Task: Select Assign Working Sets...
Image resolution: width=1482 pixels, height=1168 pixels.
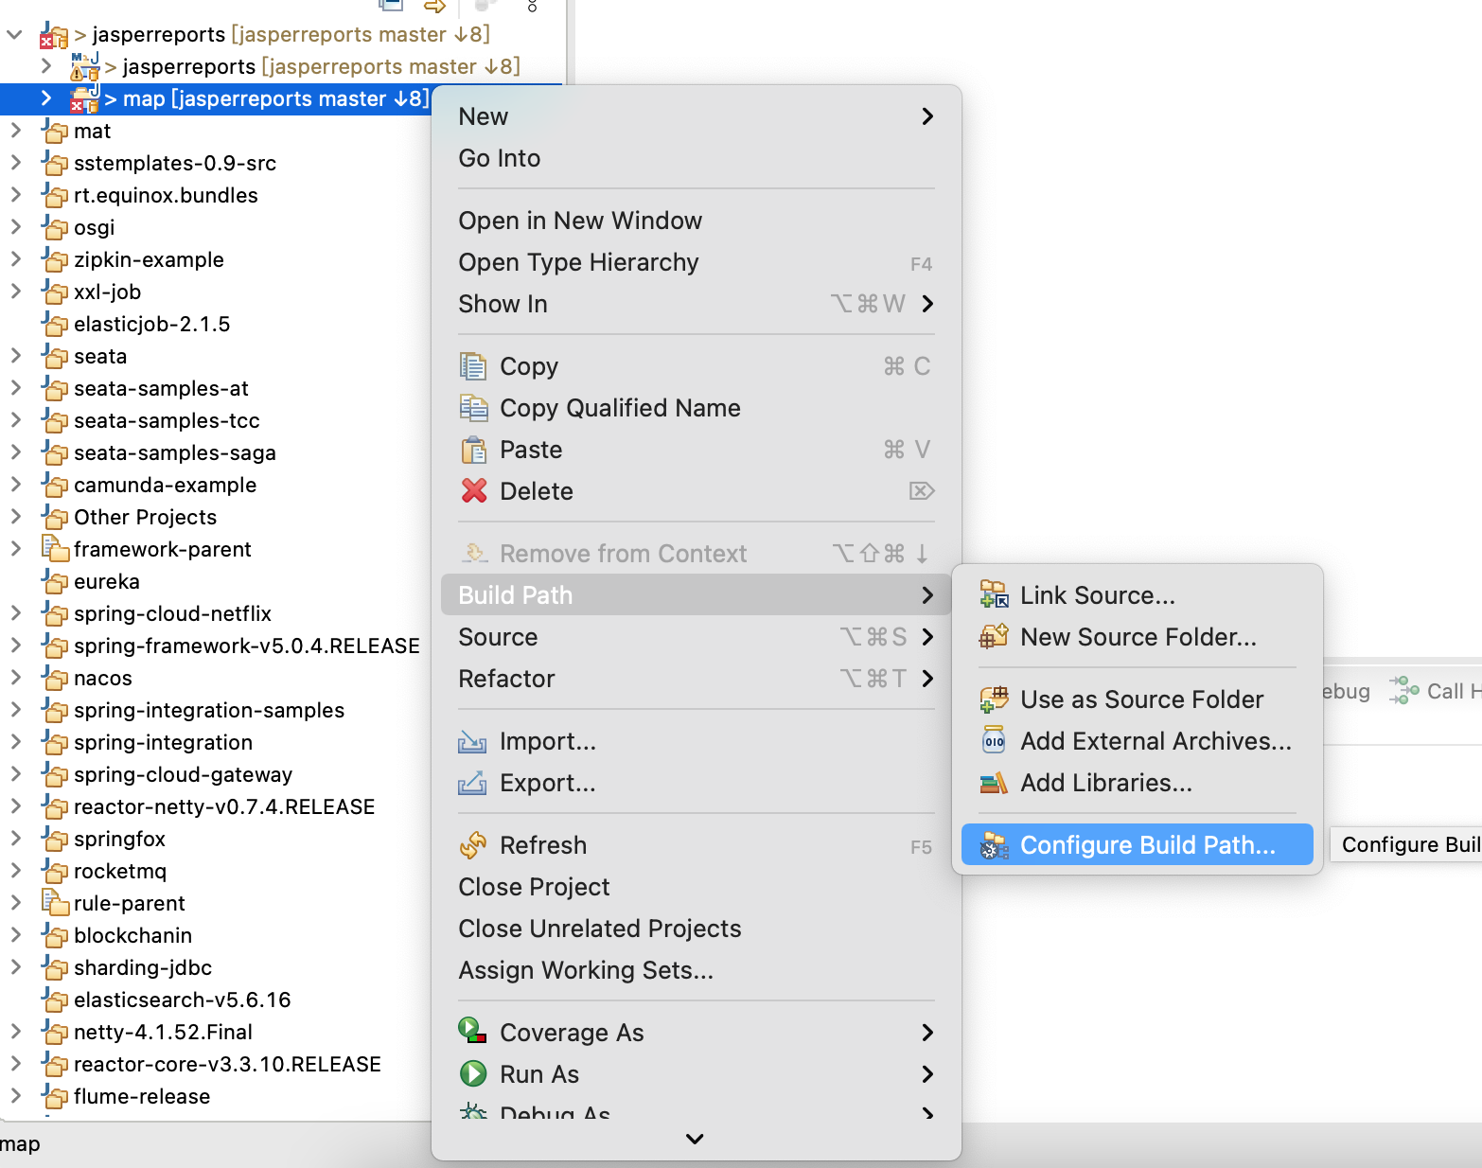Action: pyautogui.click(x=697, y=970)
